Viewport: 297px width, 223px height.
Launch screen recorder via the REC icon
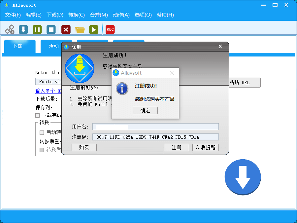click(110, 29)
